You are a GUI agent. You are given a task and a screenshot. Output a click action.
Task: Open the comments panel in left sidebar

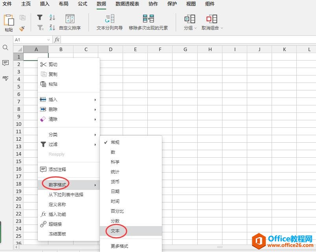[6, 63]
